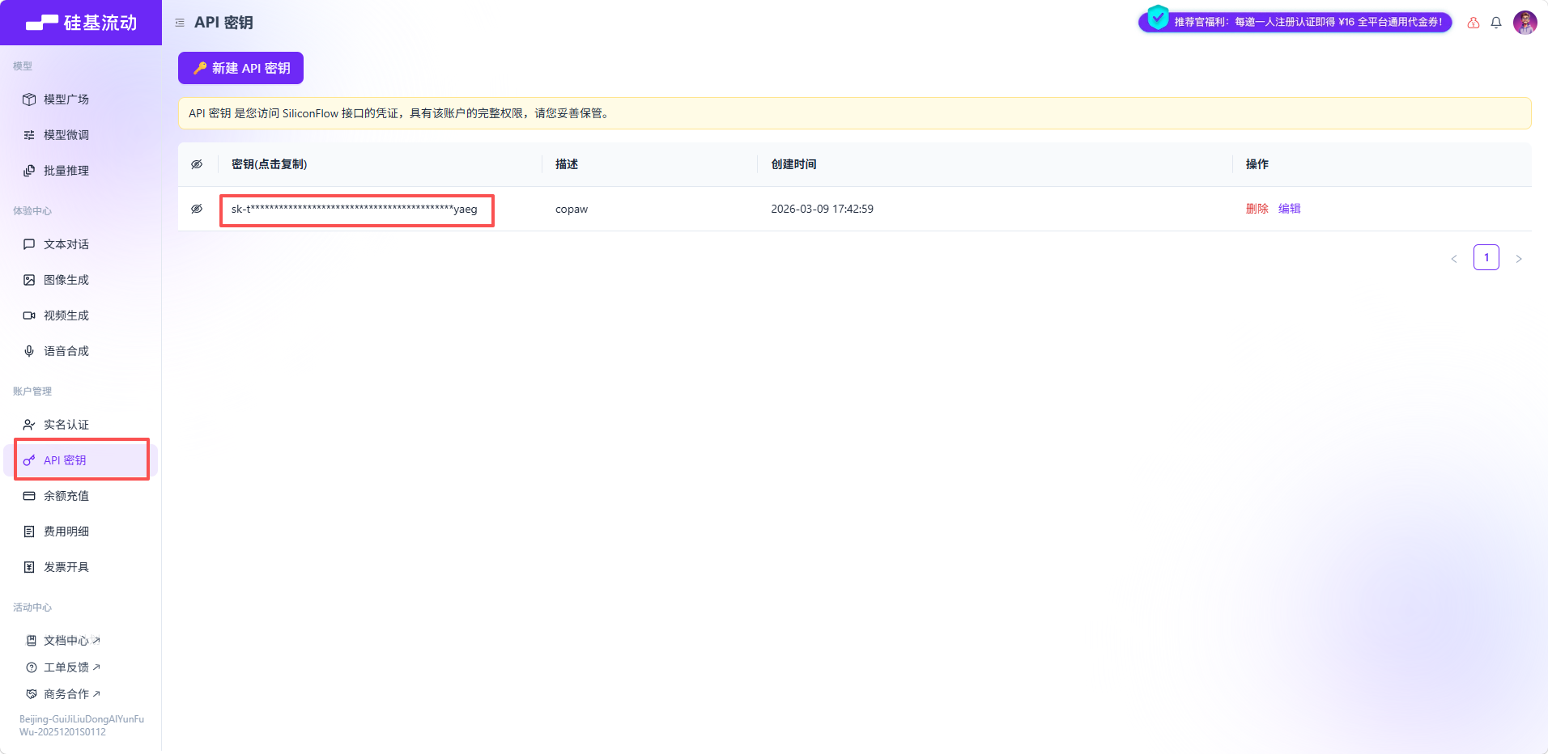Select 余额充值 menu item
1548x754 pixels.
pos(66,496)
